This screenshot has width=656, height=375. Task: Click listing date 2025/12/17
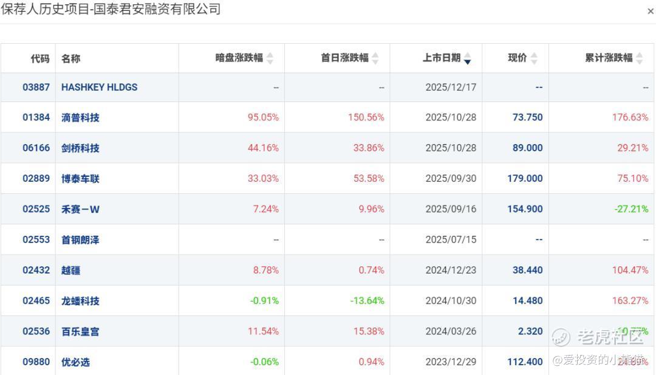451,87
